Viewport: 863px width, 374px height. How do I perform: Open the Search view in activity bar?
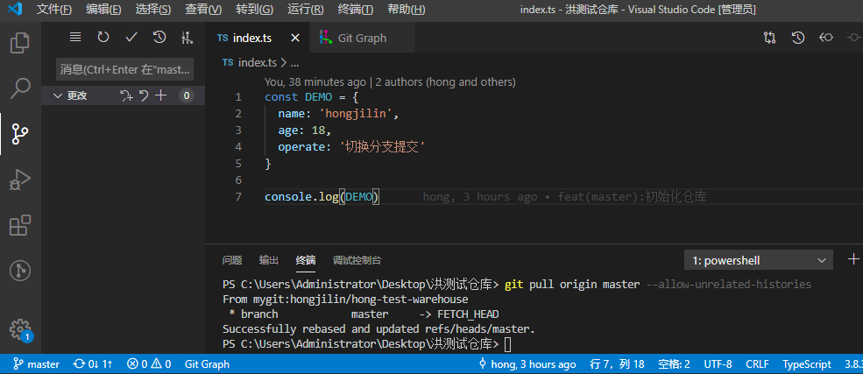pyautogui.click(x=20, y=88)
